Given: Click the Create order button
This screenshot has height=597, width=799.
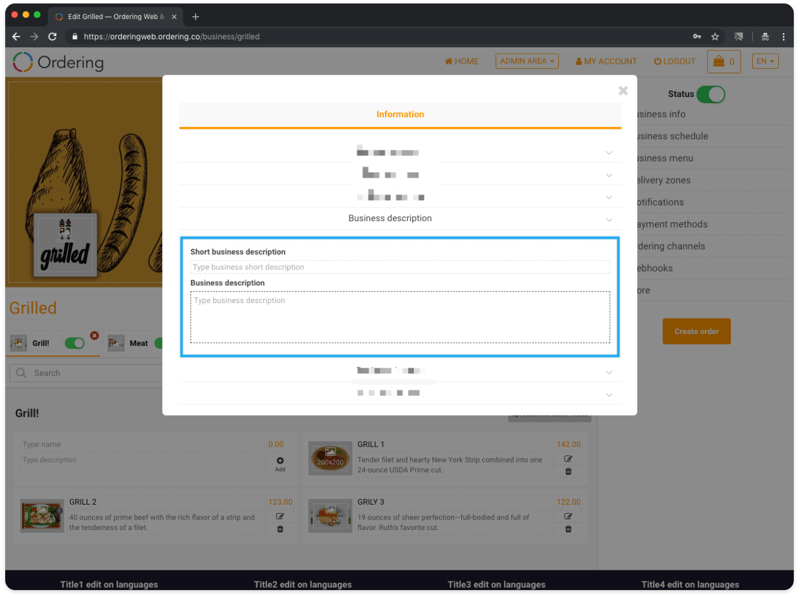Looking at the screenshot, I should click(x=697, y=331).
